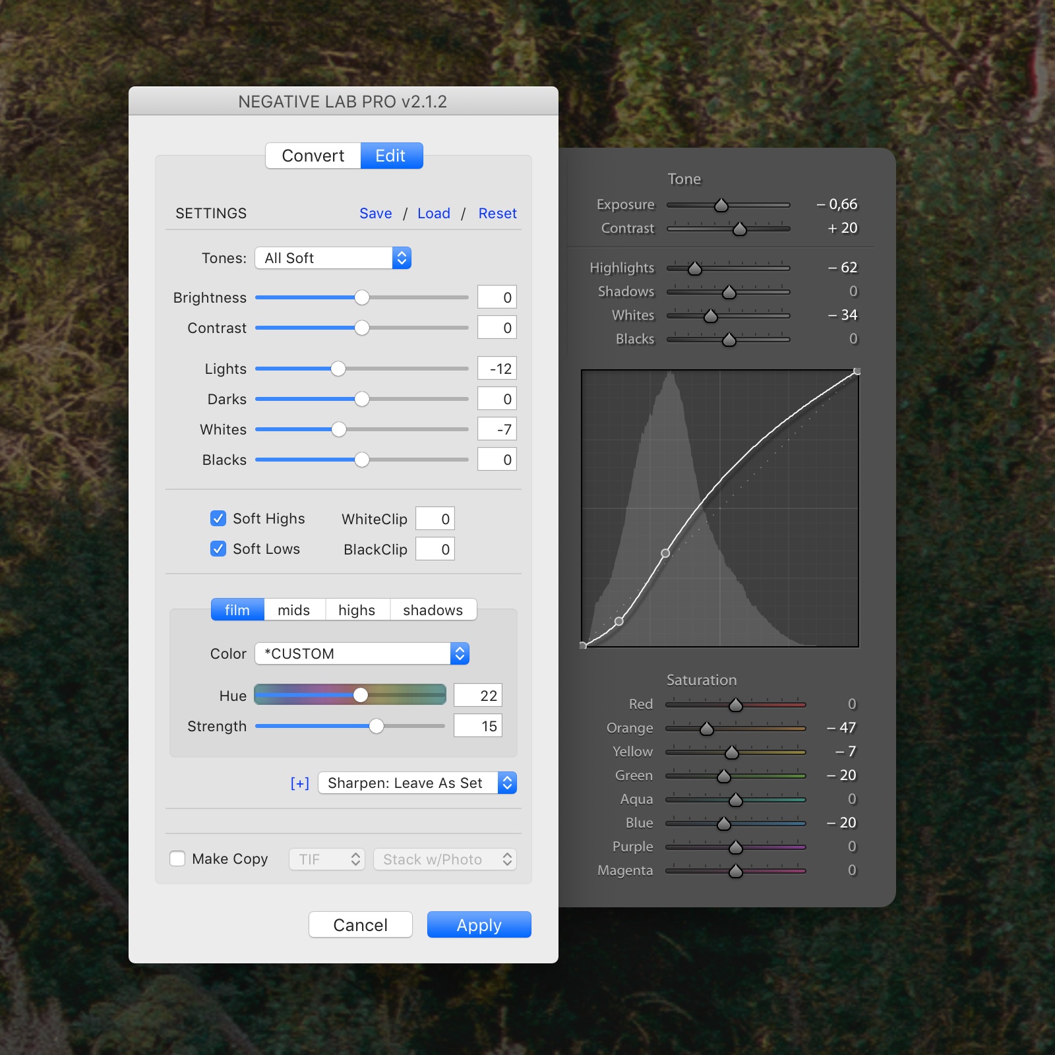Click the Brightness slider handle
The width and height of the screenshot is (1055, 1055).
coord(362,297)
